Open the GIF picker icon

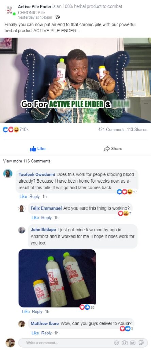[133, 342]
